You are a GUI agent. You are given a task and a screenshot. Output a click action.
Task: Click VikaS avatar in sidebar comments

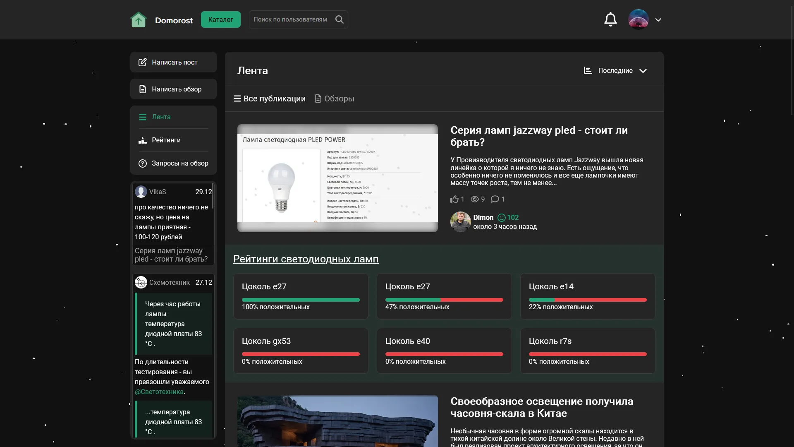pyautogui.click(x=141, y=192)
